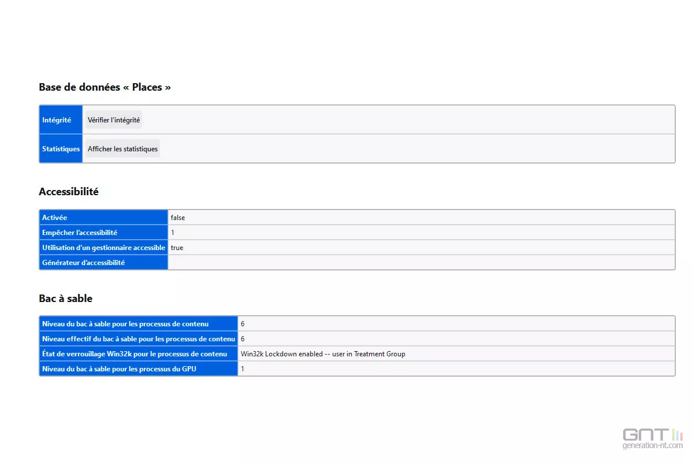693x462 pixels.
Task: Click "Niveau du bac à sable pour les processus de contenu"
Action: pyautogui.click(x=139, y=324)
